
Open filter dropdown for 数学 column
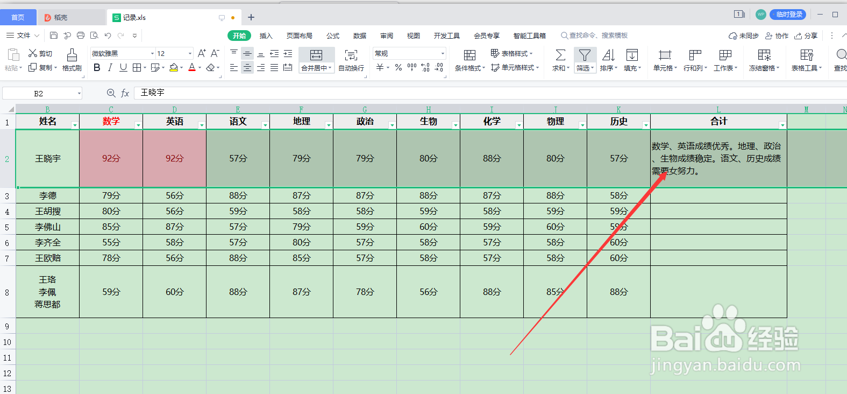138,125
